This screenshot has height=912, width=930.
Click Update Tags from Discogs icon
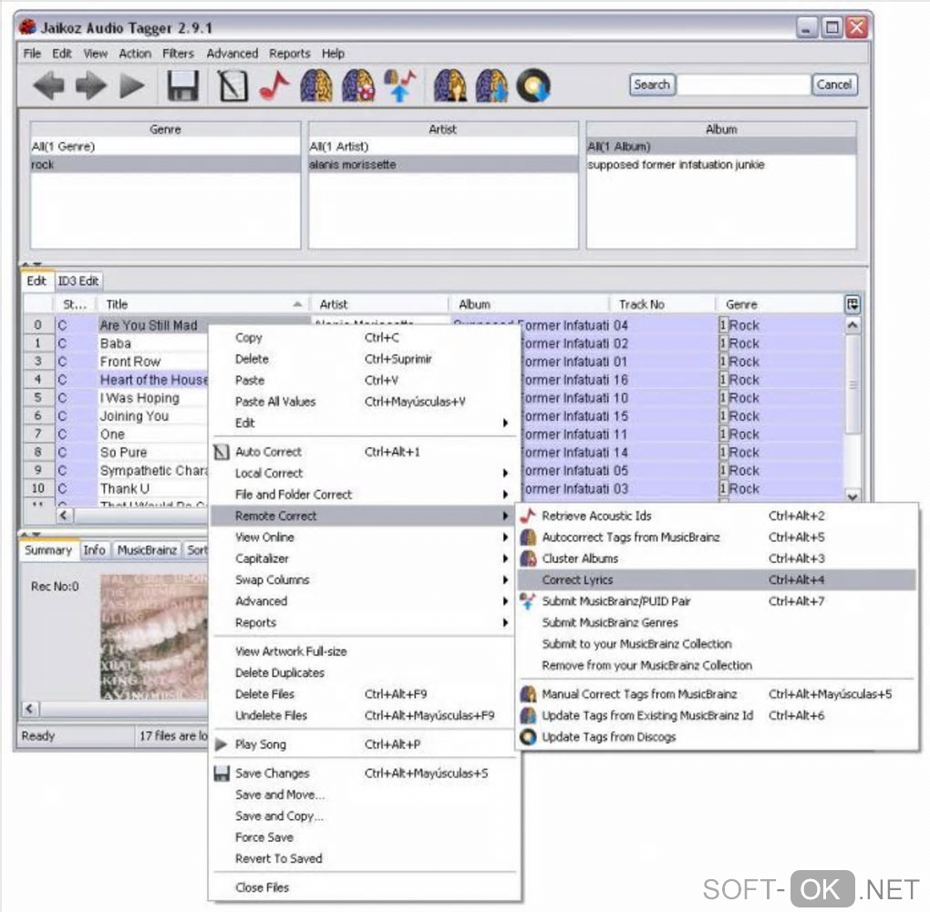(528, 736)
